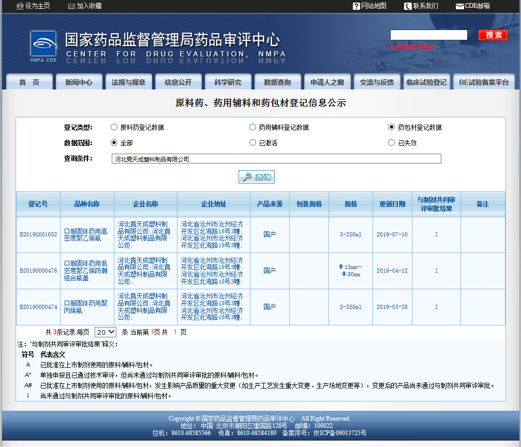Click the page title 原料药、药用辅料和药包材登记信息公示
The height and width of the screenshot is (447, 521).
pos(261,103)
